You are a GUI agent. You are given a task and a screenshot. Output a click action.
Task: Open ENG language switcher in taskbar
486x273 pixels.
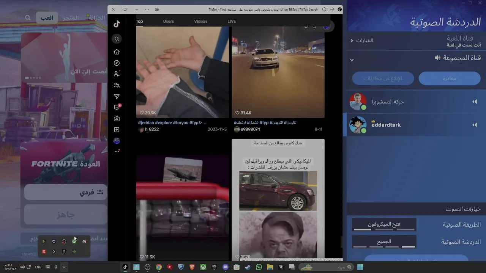click(x=38, y=267)
